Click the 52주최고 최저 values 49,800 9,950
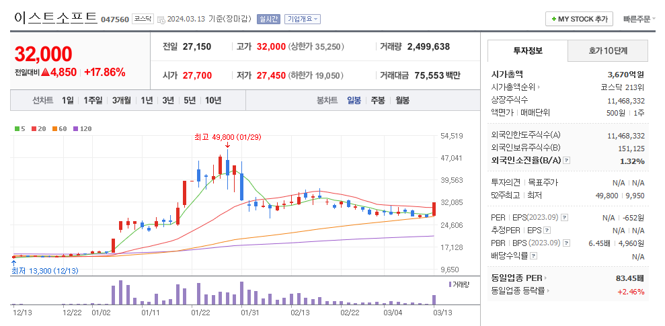665x326 pixels. [620, 196]
